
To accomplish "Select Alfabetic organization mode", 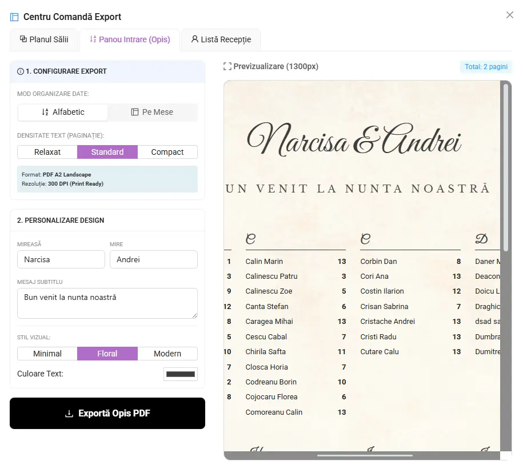I will [x=63, y=112].
